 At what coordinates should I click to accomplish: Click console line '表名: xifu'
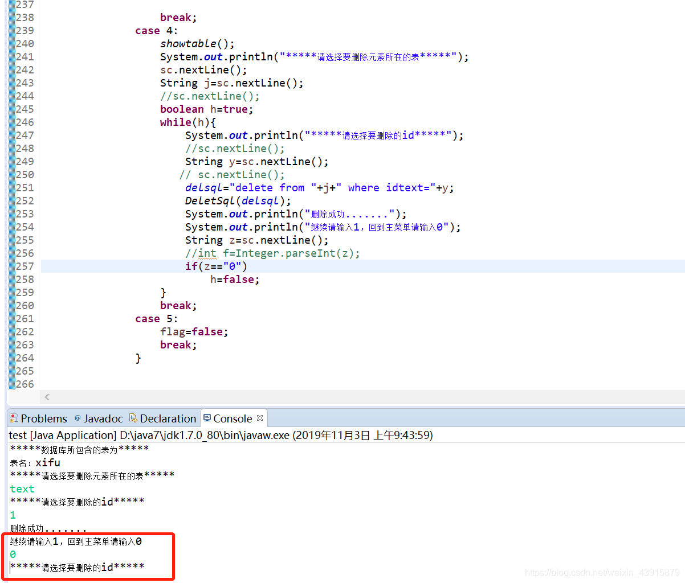(x=35, y=463)
